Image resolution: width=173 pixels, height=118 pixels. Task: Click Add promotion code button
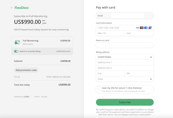click(26, 70)
